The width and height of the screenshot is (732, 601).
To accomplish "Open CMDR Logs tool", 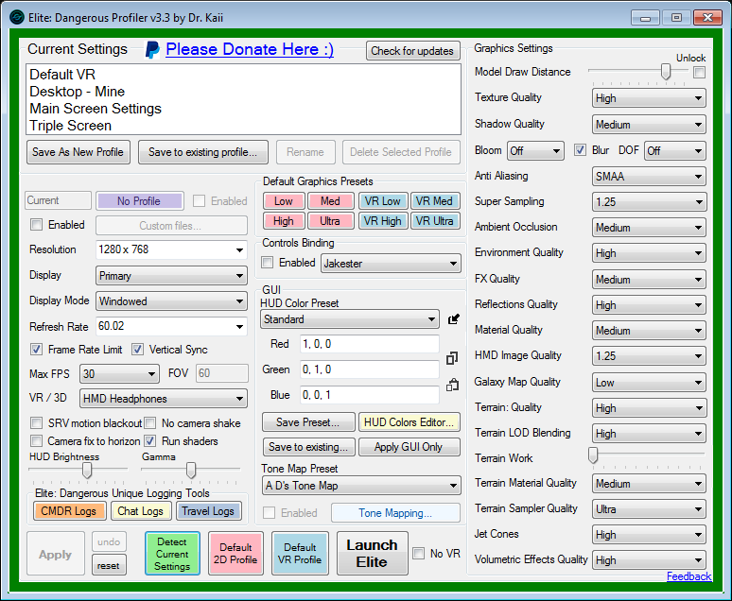I will (x=69, y=511).
